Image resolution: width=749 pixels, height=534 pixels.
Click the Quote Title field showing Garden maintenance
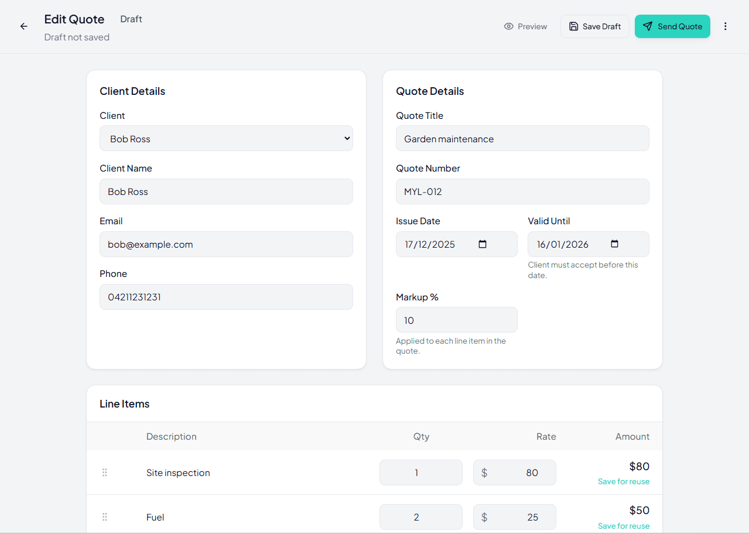pos(522,138)
